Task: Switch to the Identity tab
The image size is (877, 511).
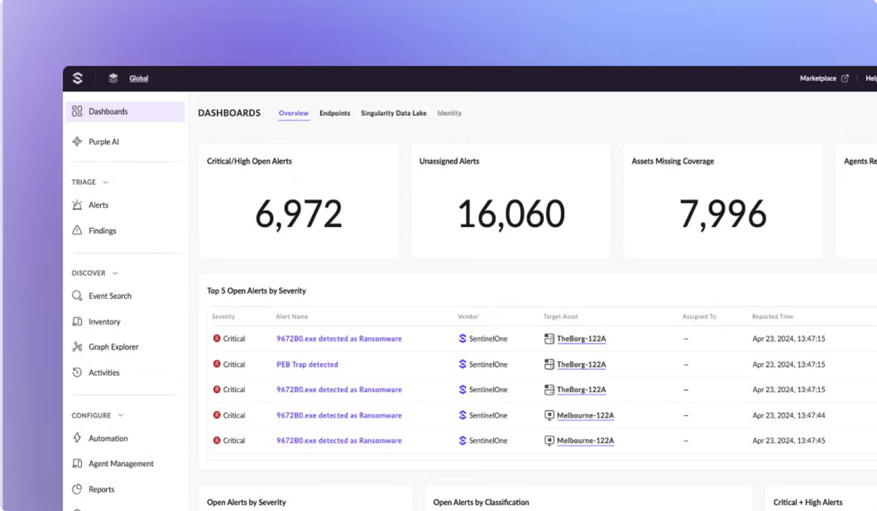Action: click(x=449, y=113)
